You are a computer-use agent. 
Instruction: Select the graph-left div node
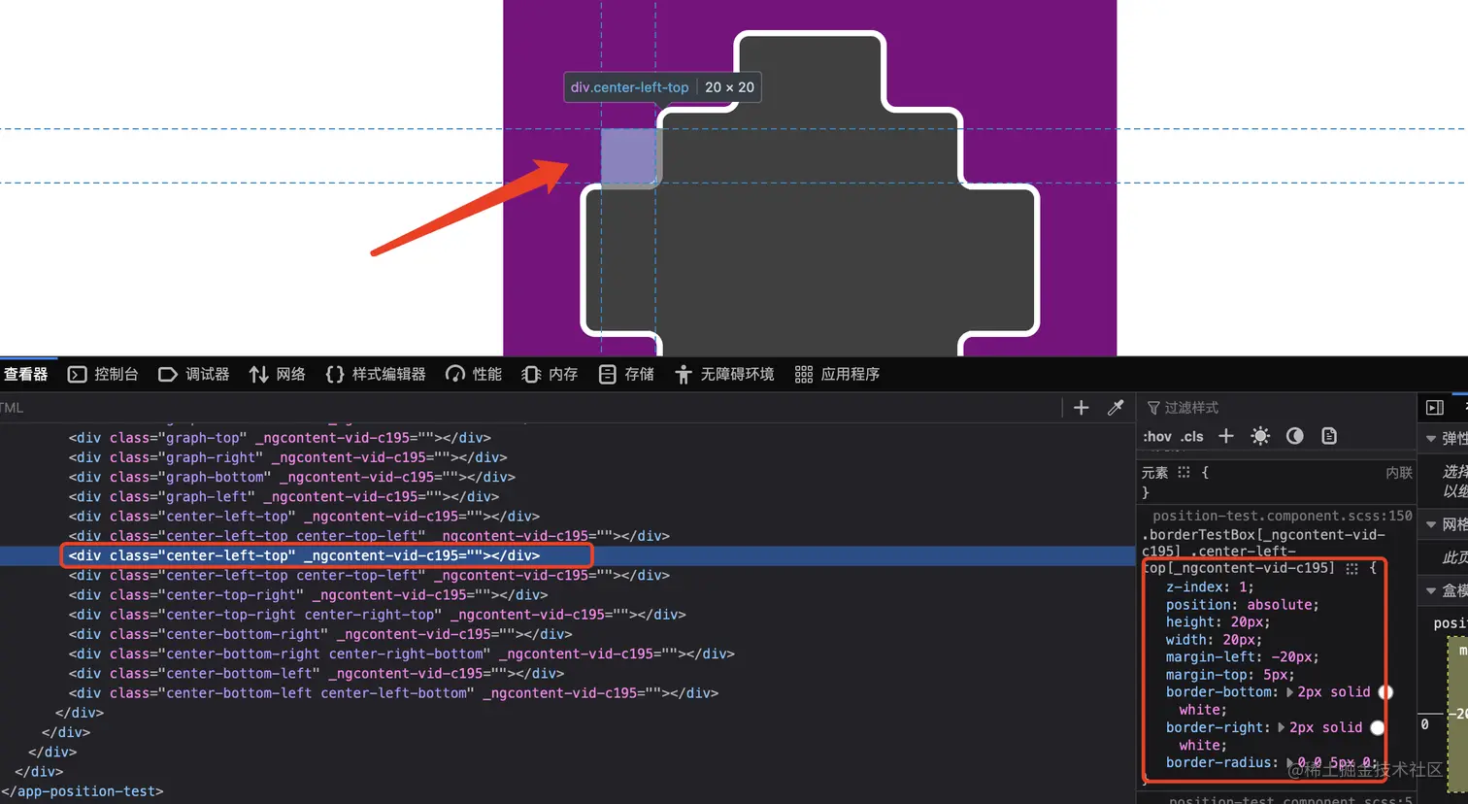pos(284,496)
